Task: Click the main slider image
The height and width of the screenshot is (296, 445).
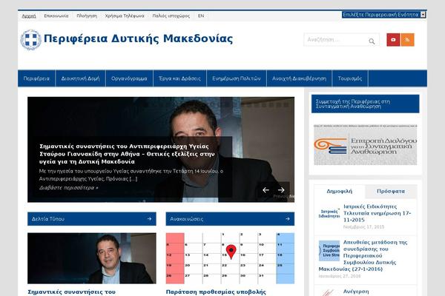Action: click(x=161, y=149)
